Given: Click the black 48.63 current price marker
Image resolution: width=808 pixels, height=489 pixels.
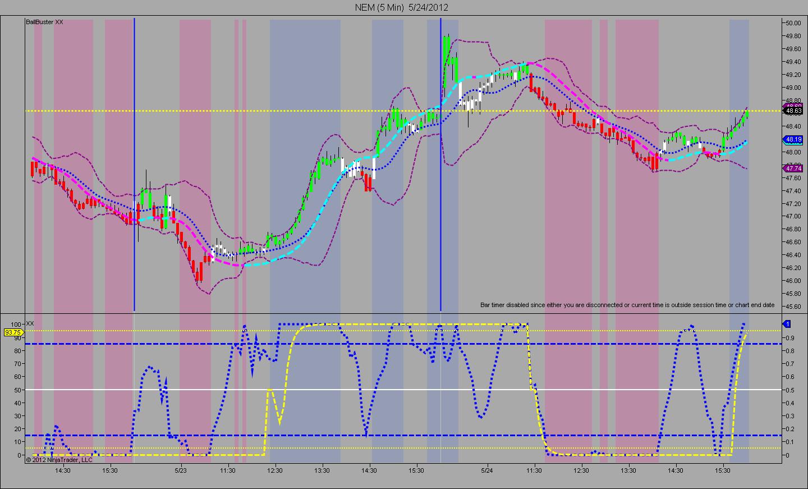Looking at the screenshot, I should click(793, 111).
